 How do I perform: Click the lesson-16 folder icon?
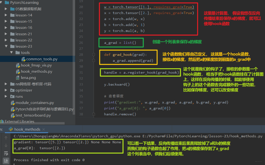12,28
